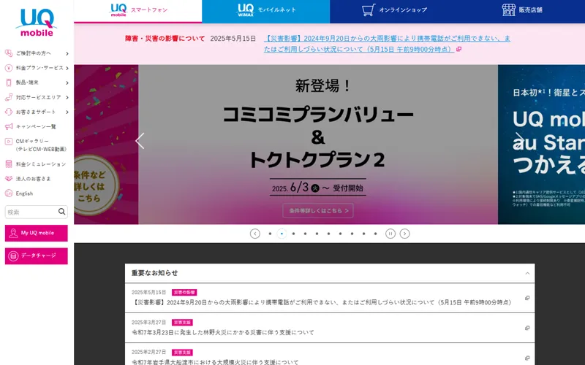Click external-link icon after disaster notice link
Viewport: 585px width, 365px height.
(x=459, y=49)
